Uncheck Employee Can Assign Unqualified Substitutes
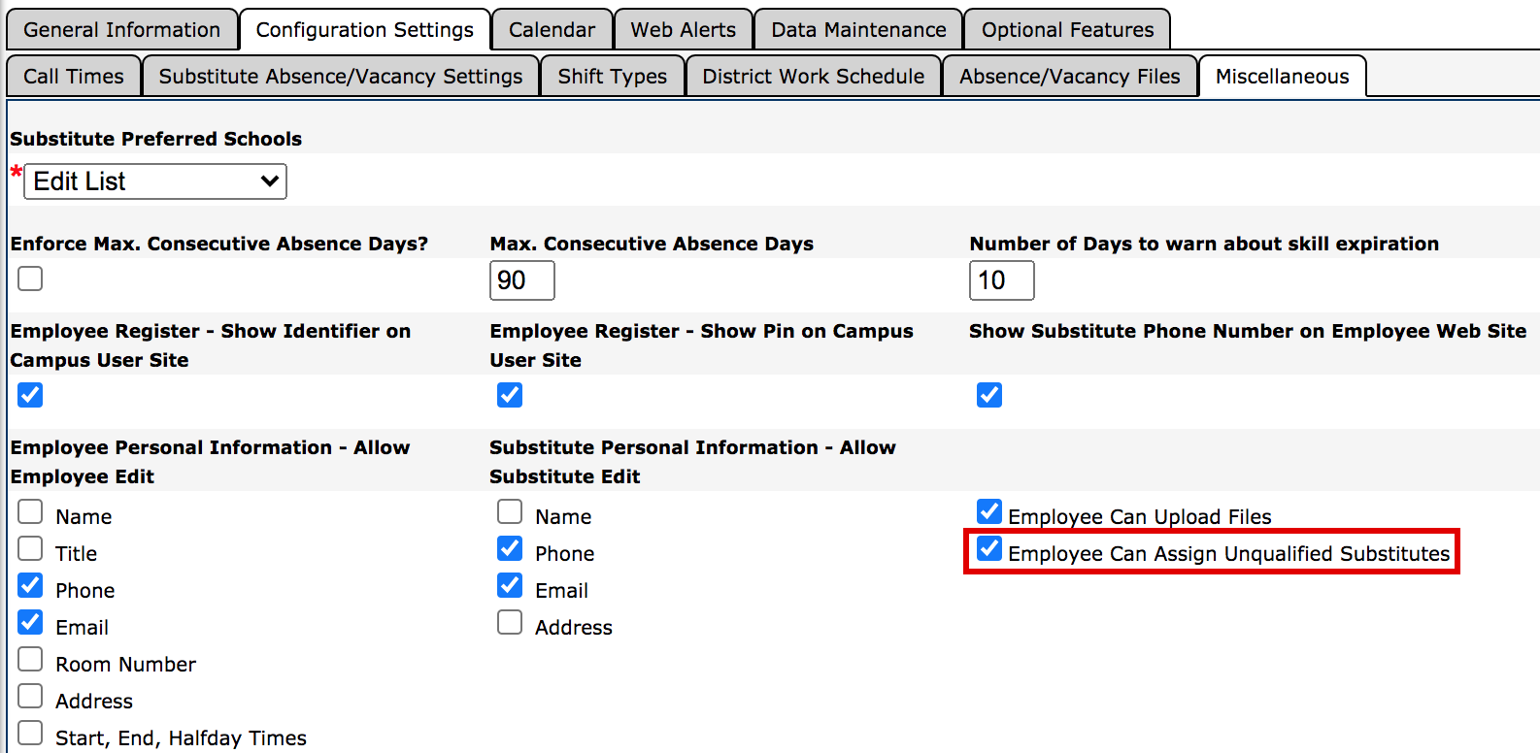Screen dimensions: 1540x753 989,549
